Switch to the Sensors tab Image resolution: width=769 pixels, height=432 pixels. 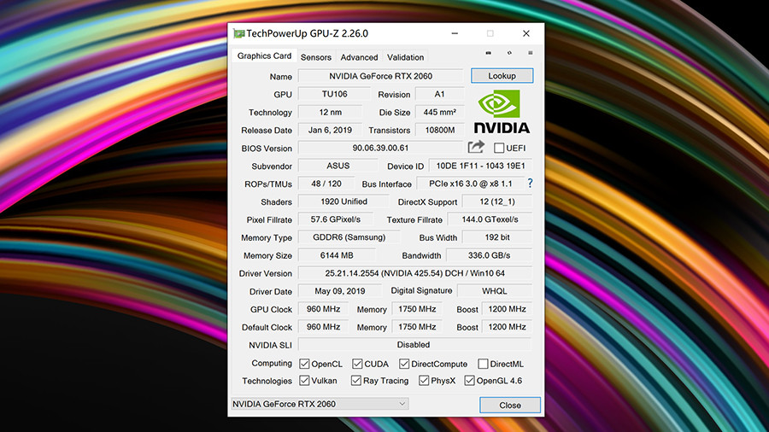(316, 57)
